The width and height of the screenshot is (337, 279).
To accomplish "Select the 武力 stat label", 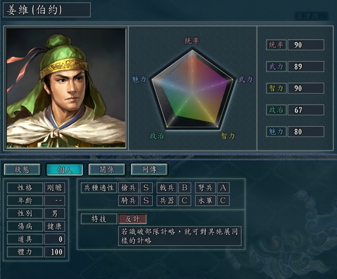I will click(x=276, y=67).
